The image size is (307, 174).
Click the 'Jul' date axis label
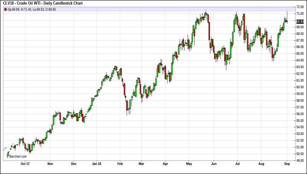click(237, 164)
